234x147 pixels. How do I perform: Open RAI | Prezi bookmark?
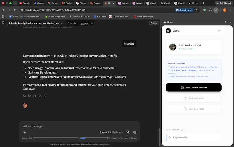click(x=100, y=16)
